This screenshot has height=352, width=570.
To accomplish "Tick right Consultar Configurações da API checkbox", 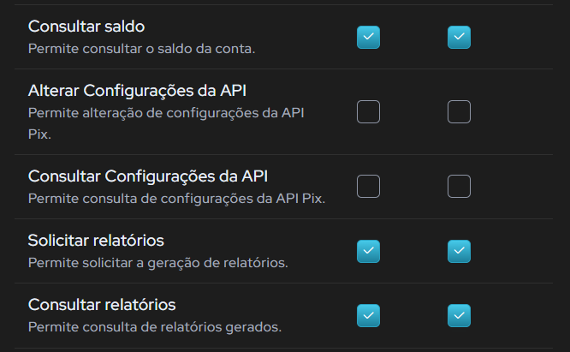I will (x=459, y=186).
